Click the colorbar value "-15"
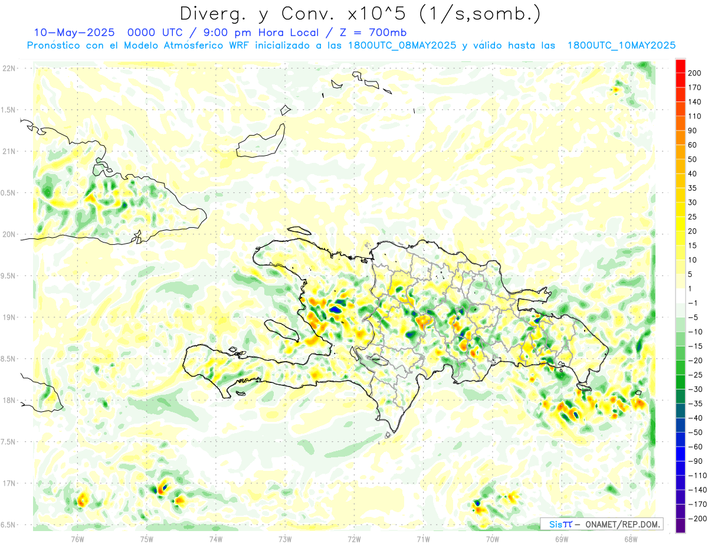Image resolution: width=708 pixels, height=547 pixels. point(696,346)
